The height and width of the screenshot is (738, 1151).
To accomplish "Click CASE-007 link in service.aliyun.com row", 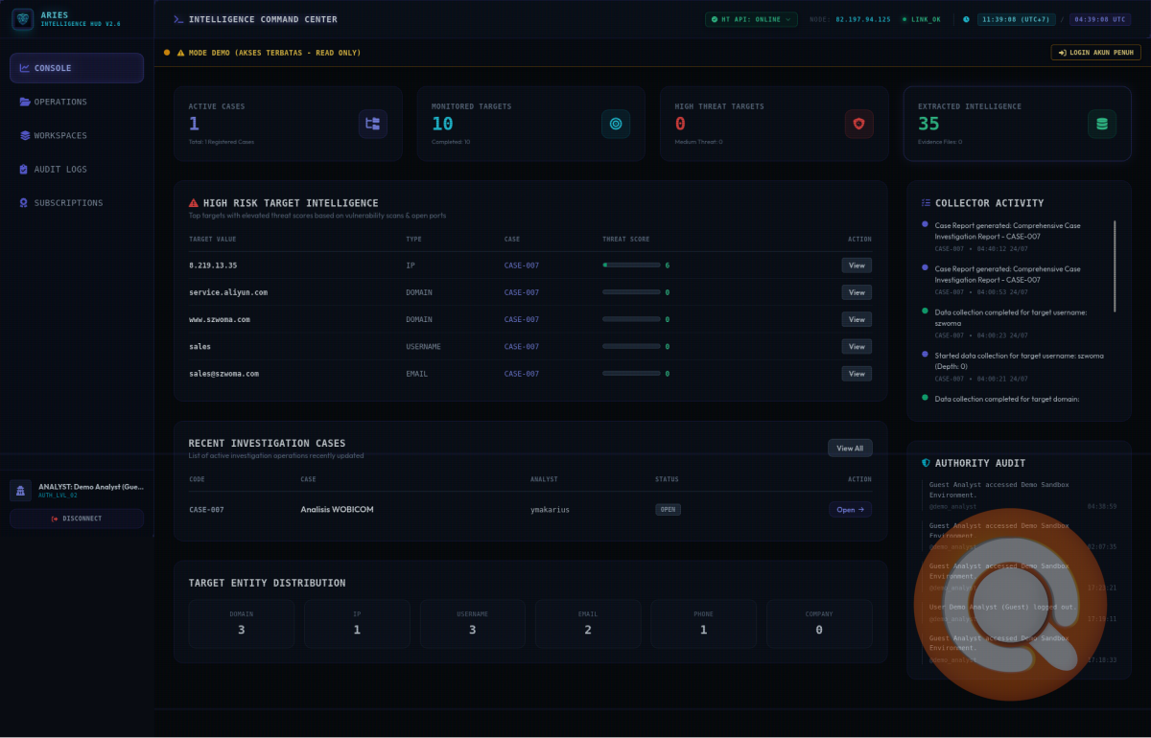I will pyautogui.click(x=522, y=292).
